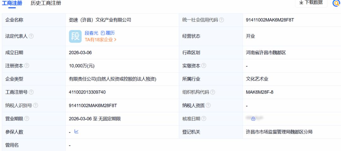
Task: Open legal representative 段春光 link
Action: pos(91,33)
